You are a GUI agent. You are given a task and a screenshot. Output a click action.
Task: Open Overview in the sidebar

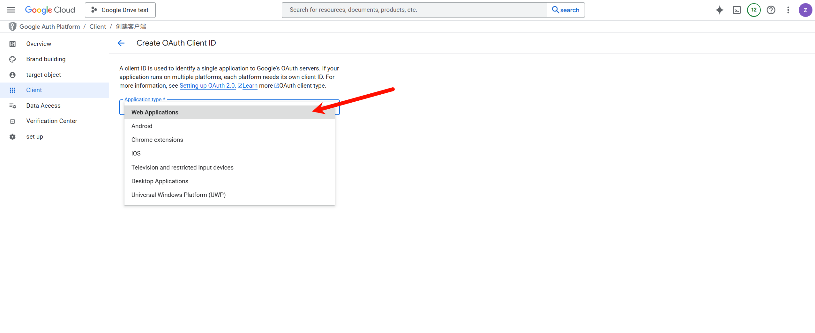tap(55, 44)
